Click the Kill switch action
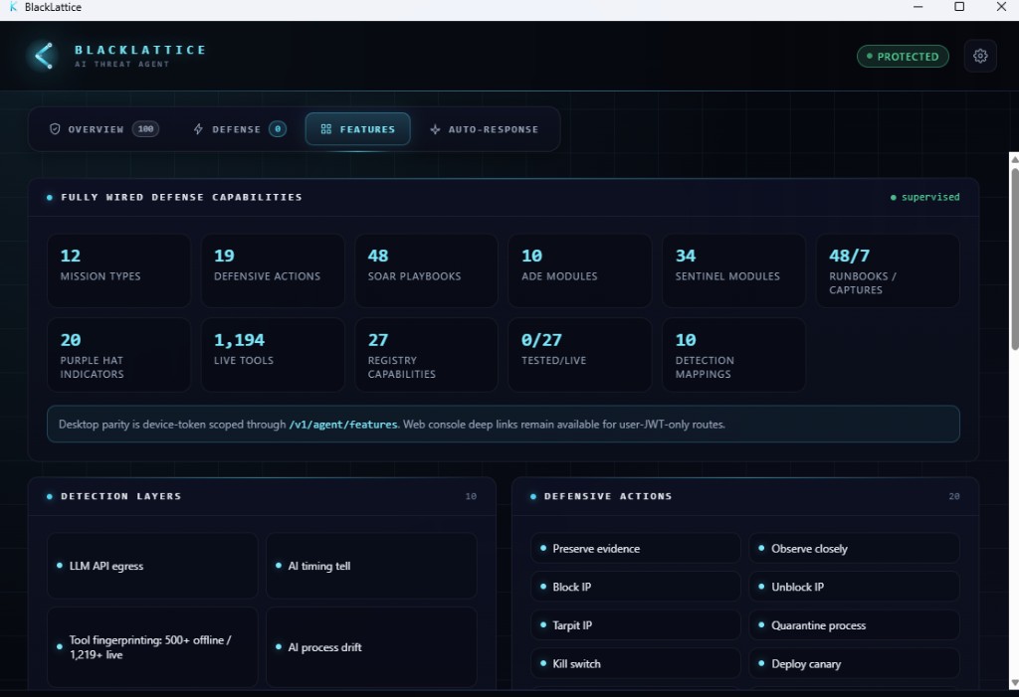Image resolution: width=1019 pixels, height=697 pixels. pos(636,663)
